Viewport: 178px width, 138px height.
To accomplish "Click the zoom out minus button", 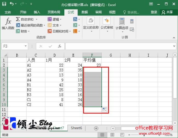I will (x=129, y=135).
